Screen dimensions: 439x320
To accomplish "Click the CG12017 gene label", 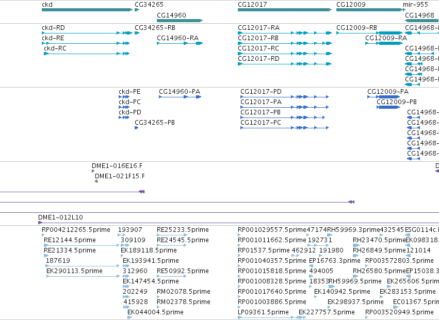I will click(252, 5).
